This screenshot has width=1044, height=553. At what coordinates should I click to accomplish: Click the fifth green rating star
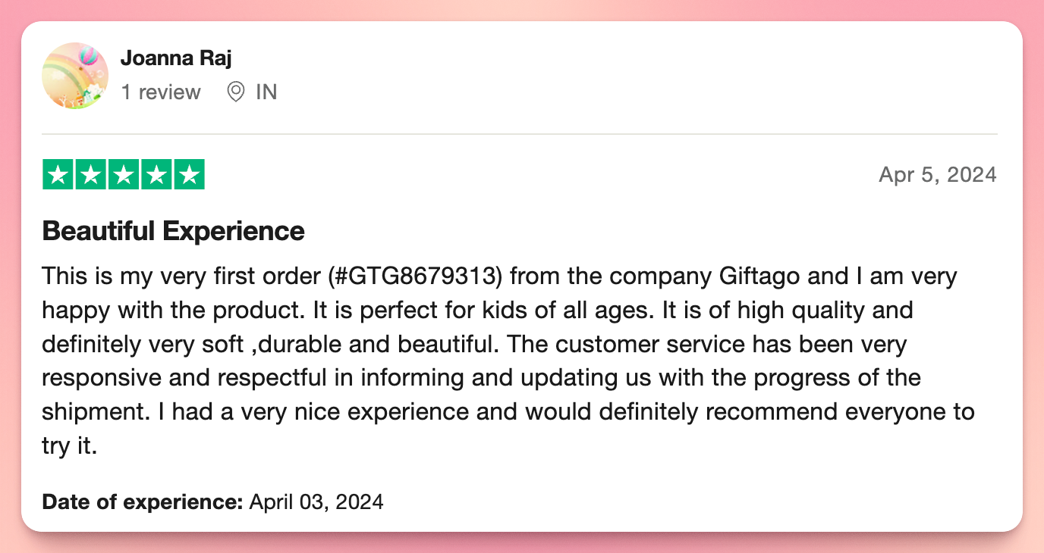coord(189,175)
